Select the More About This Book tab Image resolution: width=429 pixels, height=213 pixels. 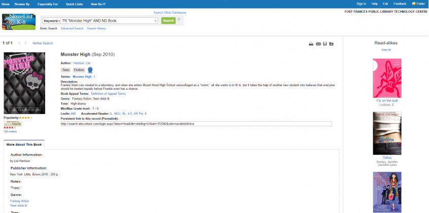pyautogui.click(x=24, y=145)
